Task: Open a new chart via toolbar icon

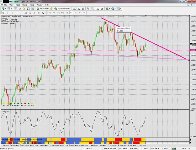Action: pos(3,9)
